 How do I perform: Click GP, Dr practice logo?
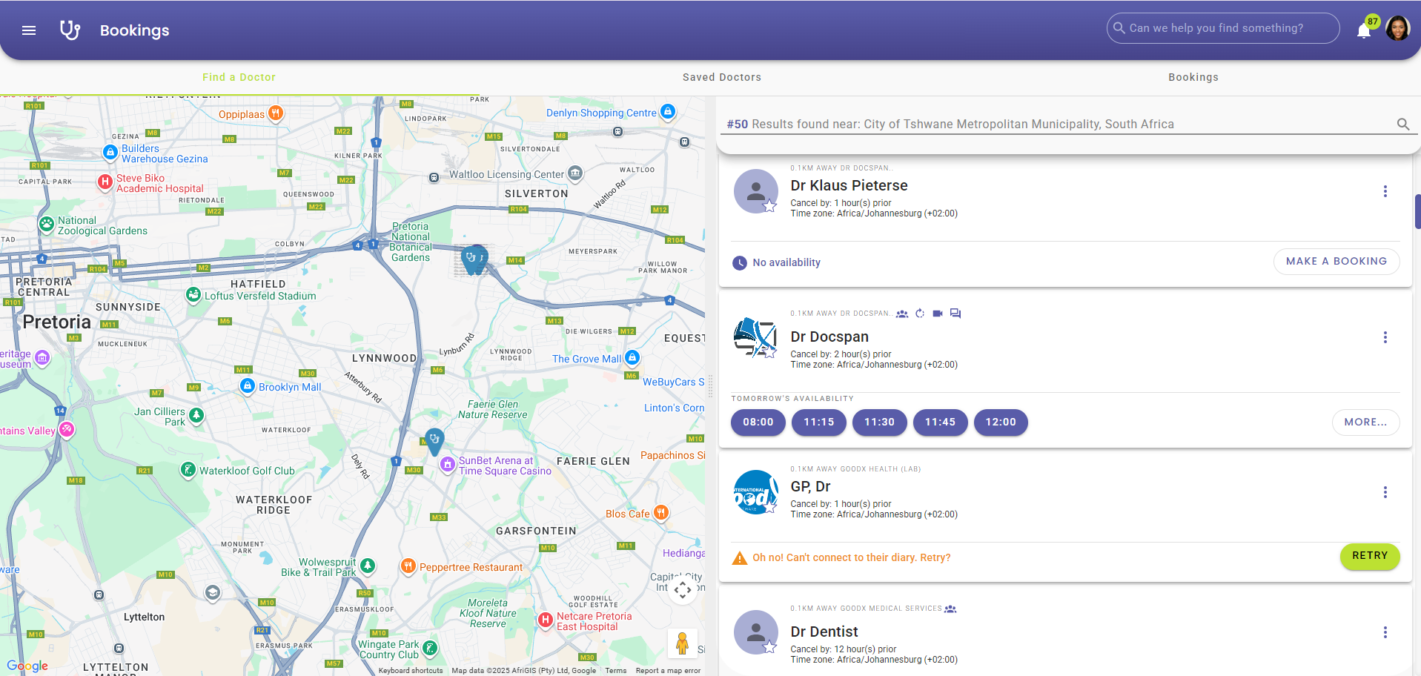point(755,492)
